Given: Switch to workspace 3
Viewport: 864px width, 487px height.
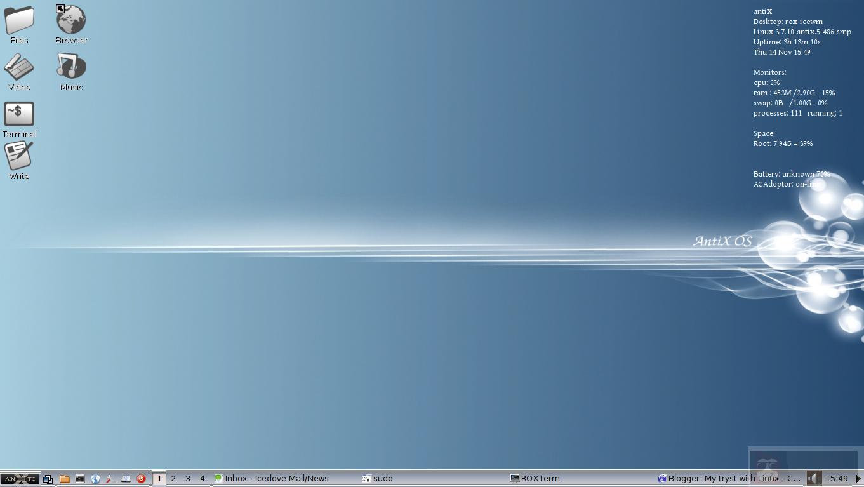Looking at the screenshot, I should [x=188, y=479].
